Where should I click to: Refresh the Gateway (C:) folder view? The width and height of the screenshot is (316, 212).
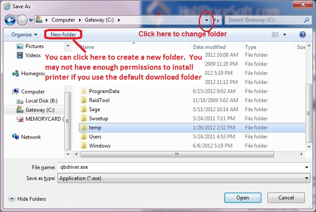pos(217,20)
